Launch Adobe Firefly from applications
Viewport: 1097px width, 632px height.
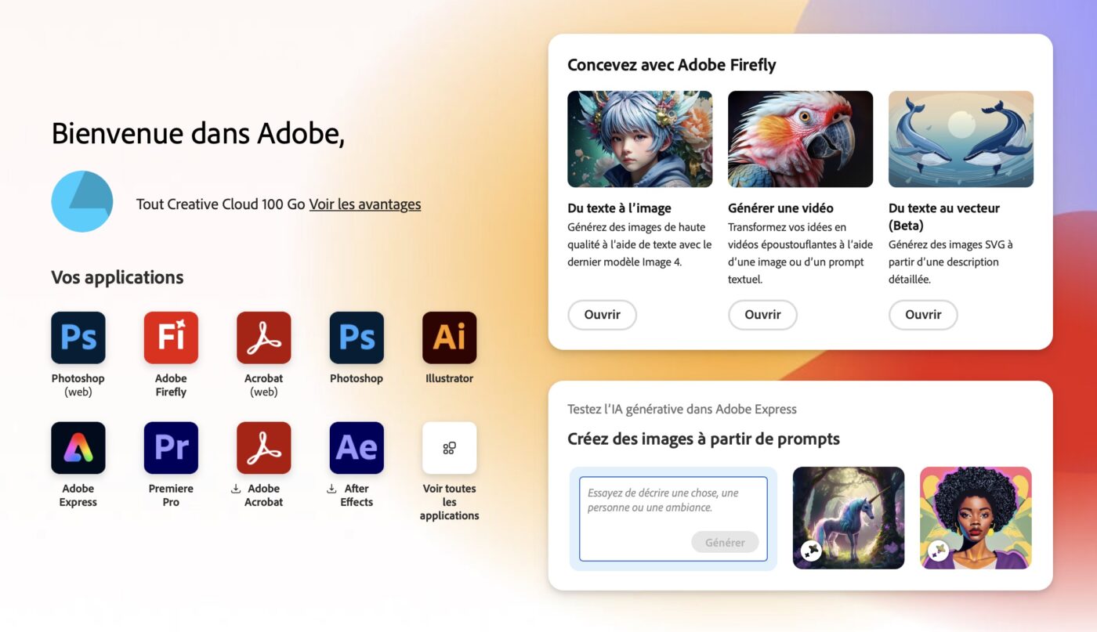click(171, 338)
